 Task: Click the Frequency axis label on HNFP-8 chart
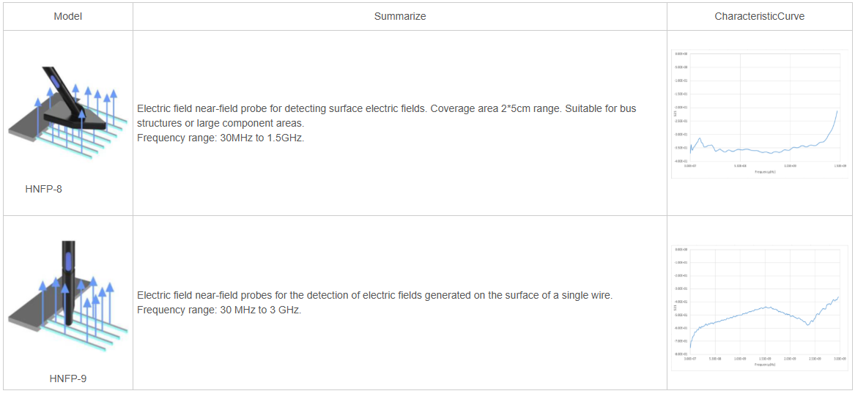(764, 172)
